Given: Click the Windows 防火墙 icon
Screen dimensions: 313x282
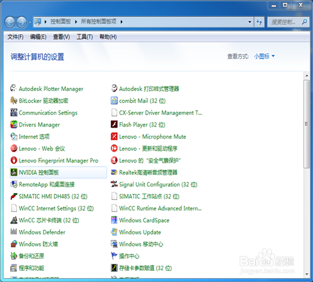Looking at the screenshot, I should tap(14, 244).
